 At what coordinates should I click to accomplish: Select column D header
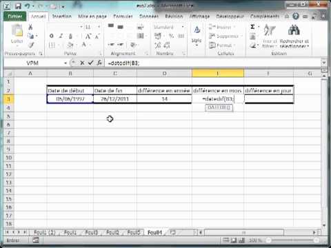tap(164, 74)
